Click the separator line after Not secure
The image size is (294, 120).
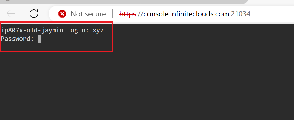(x=112, y=14)
